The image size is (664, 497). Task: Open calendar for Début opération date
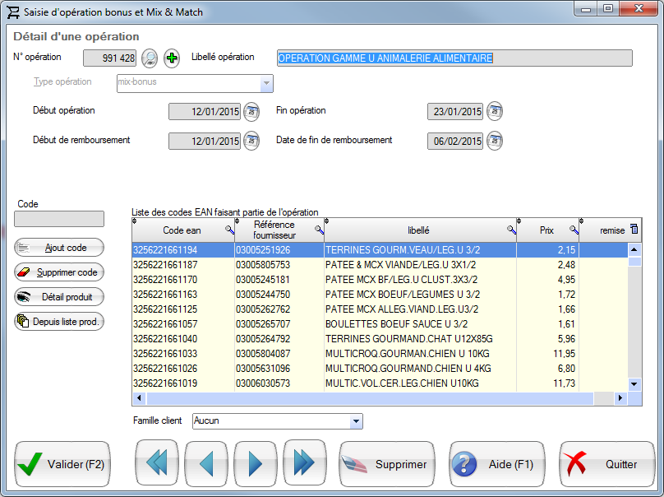(x=251, y=111)
